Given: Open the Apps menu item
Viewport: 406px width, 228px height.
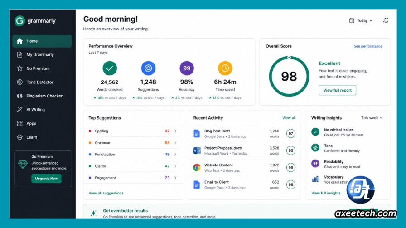Looking at the screenshot, I should [42, 123].
